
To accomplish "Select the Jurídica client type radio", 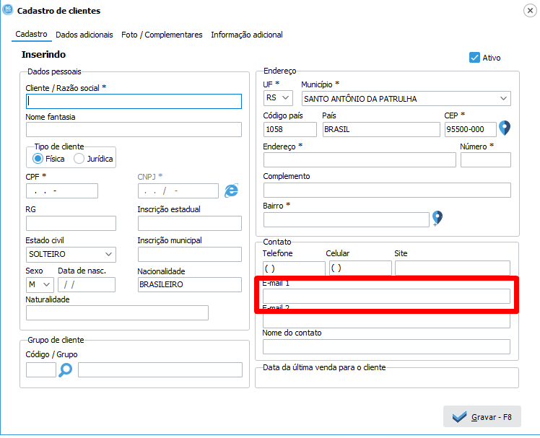I will point(79,159).
